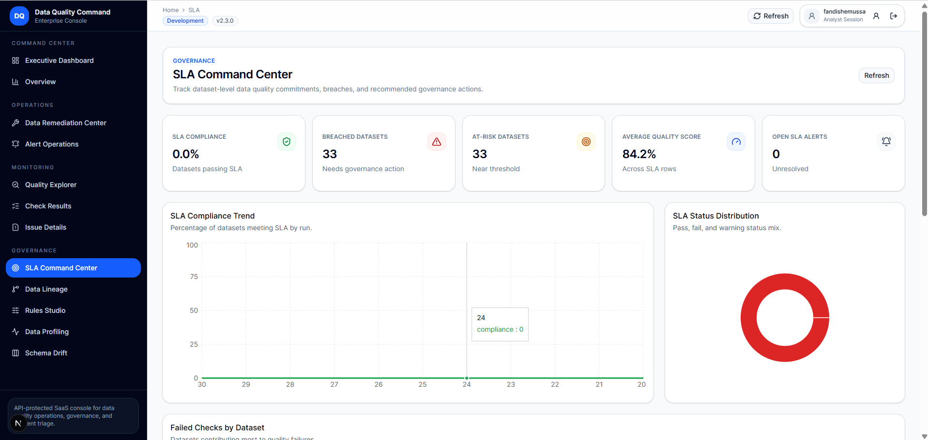This screenshot has width=928, height=440.
Task: Click the Quality Explorer magnifier icon
Action: pyautogui.click(x=15, y=185)
